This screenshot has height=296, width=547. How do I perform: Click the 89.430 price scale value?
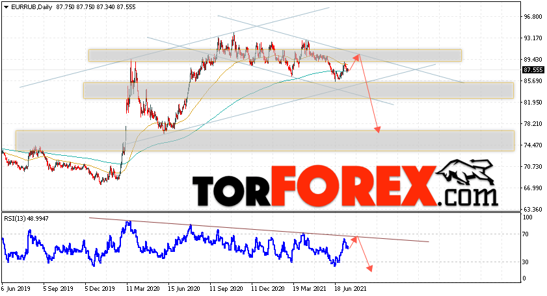coord(533,60)
